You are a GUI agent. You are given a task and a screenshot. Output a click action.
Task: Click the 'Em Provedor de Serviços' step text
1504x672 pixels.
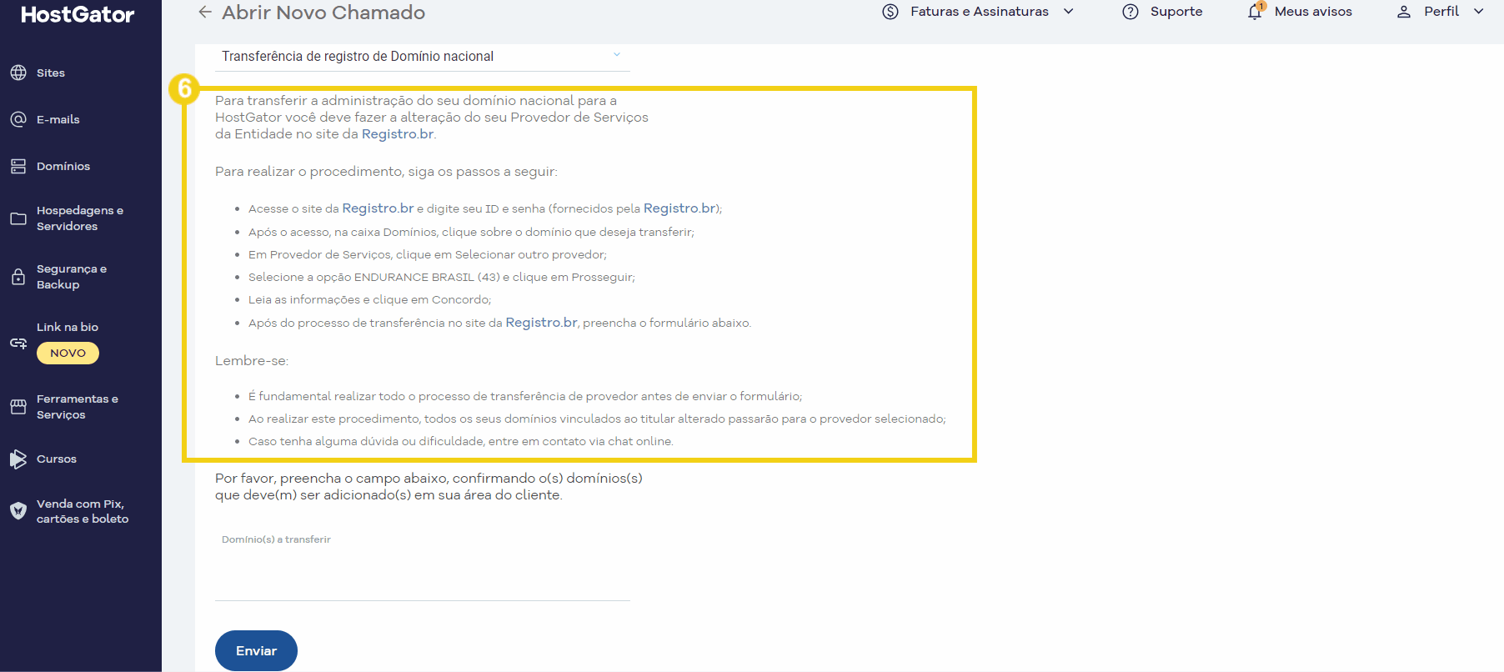[x=428, y=255]
